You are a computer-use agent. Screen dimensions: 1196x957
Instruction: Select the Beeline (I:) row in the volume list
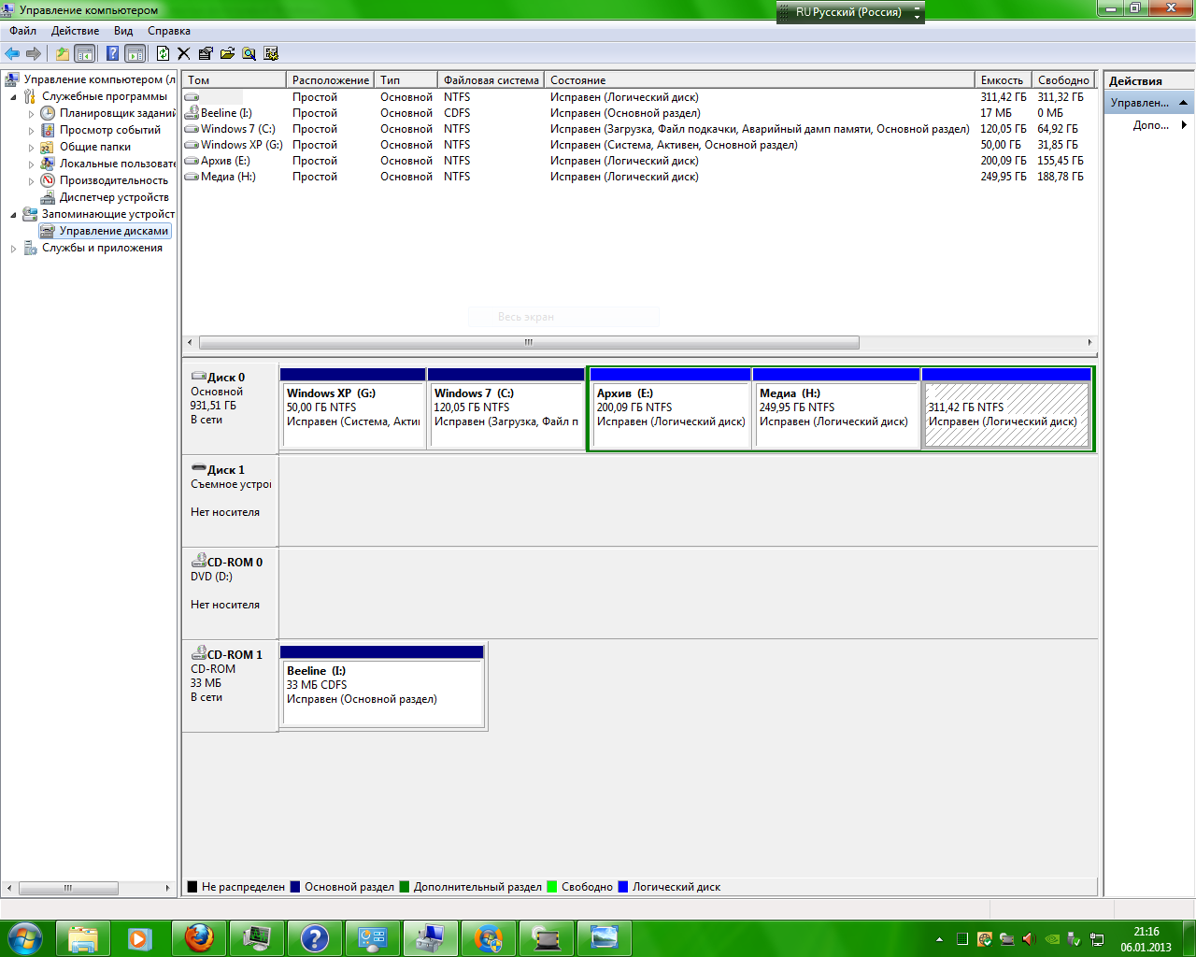[639, 113]
